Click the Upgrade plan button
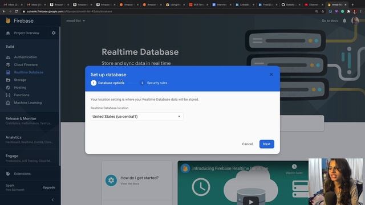The height and width of the screenshot is (205, 365). [x=49, y=187]
